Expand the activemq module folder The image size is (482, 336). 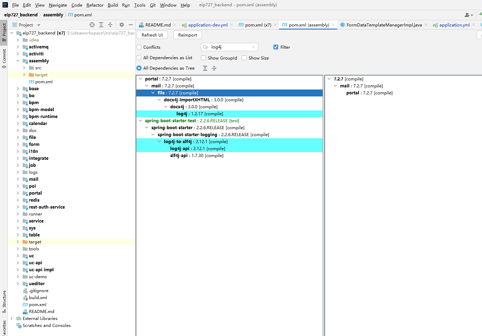click(x=18, y=47)
